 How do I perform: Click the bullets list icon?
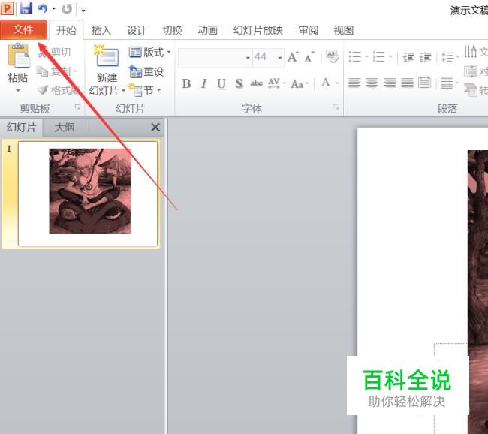pyautogui.click(x=355, y=57)
